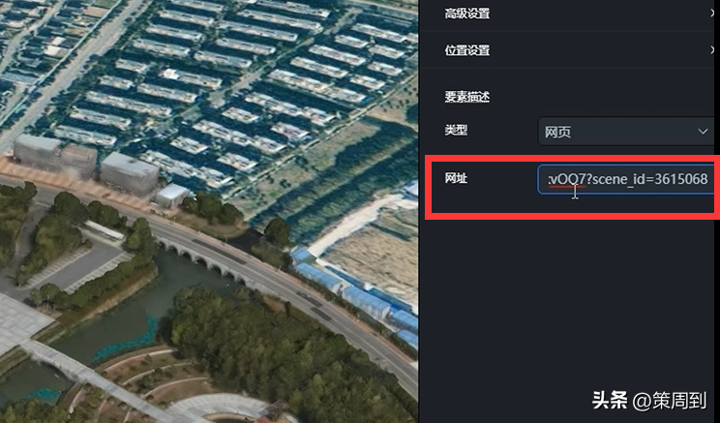
Task: Click the down arrow in the 网页 combo box
Action: pos(703,132)
